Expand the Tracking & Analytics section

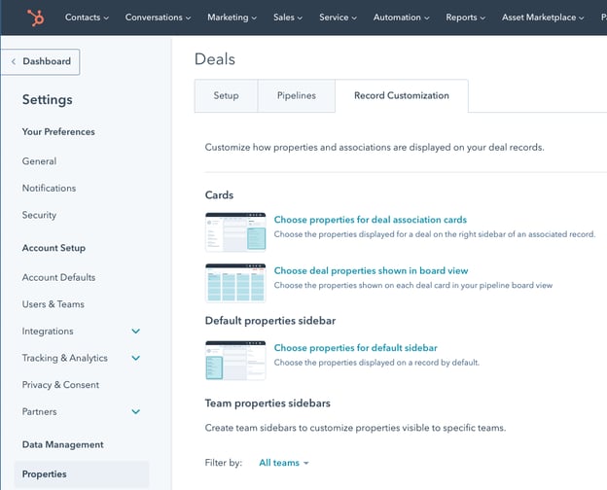[x=135, y=359]
